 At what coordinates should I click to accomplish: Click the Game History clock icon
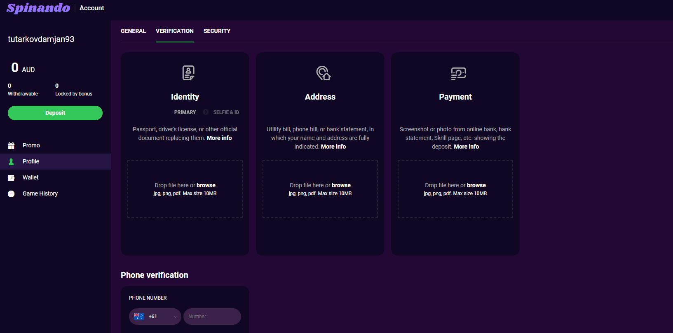coord(11,194)
